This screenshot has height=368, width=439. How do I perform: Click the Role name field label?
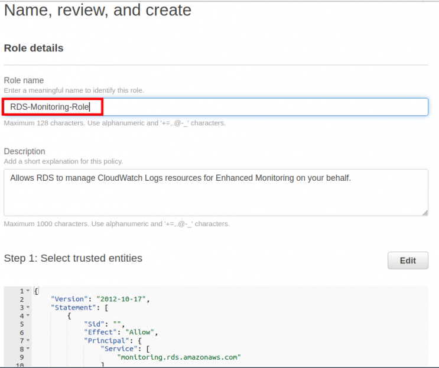24,80
